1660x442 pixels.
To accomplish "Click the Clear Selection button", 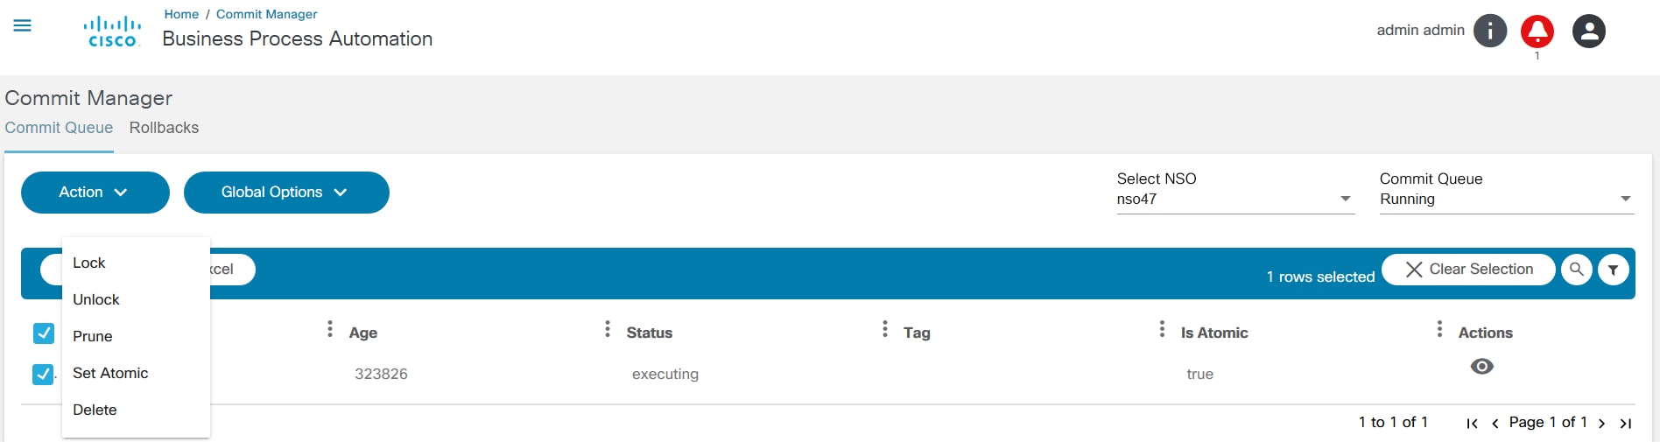I will point(1468,270).
